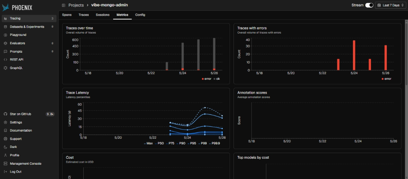Open the Settings gear icon

pos(6,122)
